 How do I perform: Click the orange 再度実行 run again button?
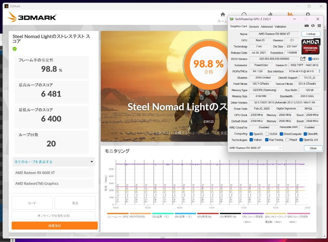click(x=55, y=226)
